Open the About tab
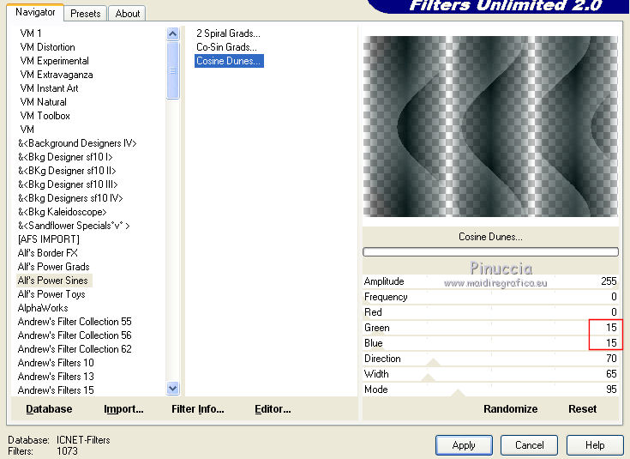The image size is (630, 459). [x=128, y=13]
